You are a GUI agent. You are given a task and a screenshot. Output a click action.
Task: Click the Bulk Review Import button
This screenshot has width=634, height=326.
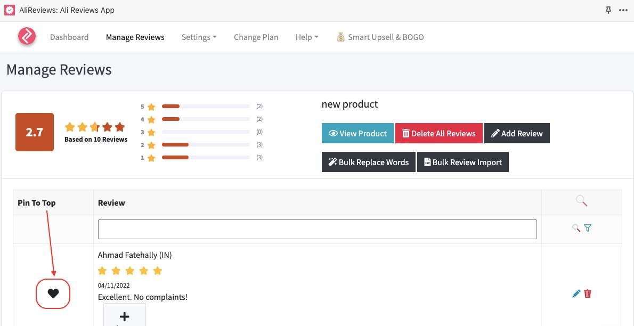tap(462, 162)
